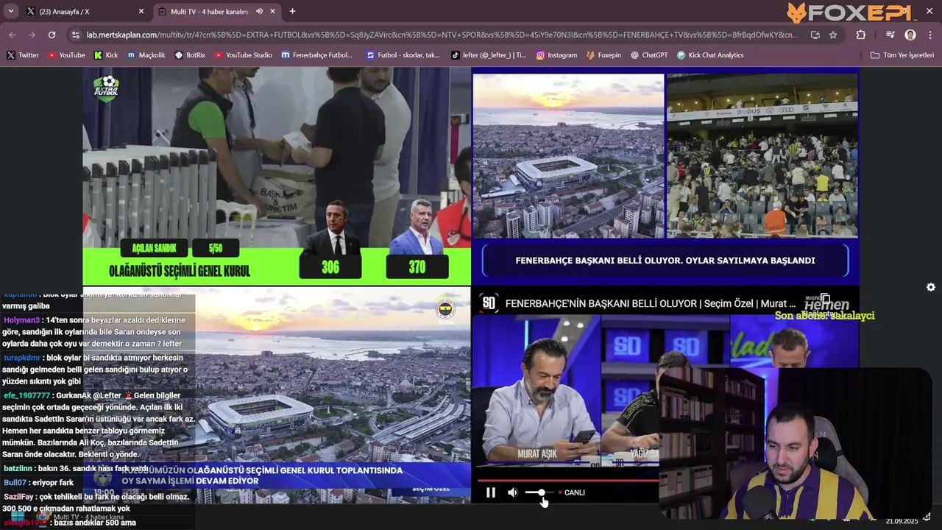Click the Extra Futbol channel logo
Viewport: 942px width, 530px height.
[107, 88]
